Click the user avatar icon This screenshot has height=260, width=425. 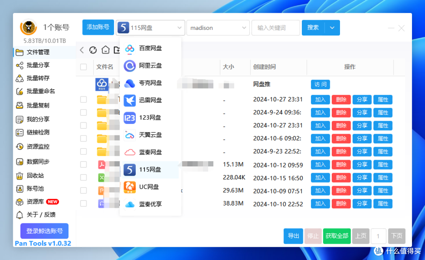pyautogui.click(x=28, y=27)
